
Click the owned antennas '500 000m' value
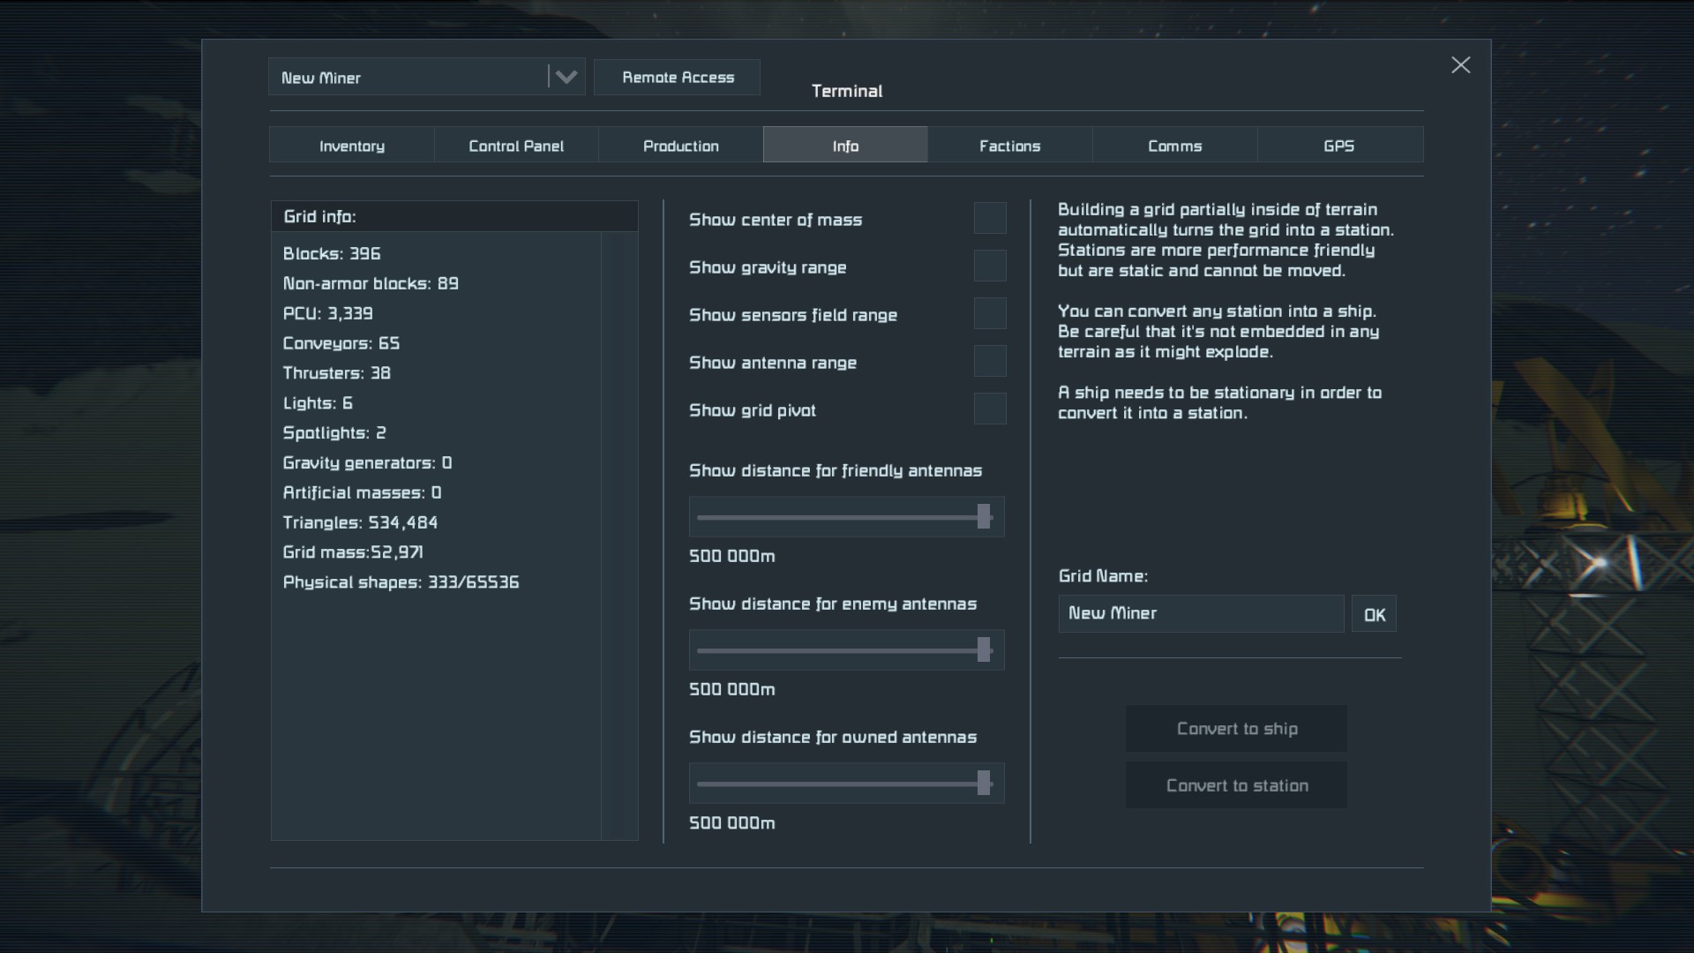731,822
